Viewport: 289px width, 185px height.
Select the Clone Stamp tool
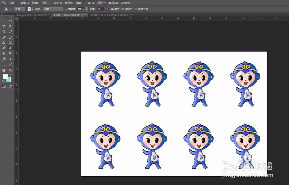[4, 43]
